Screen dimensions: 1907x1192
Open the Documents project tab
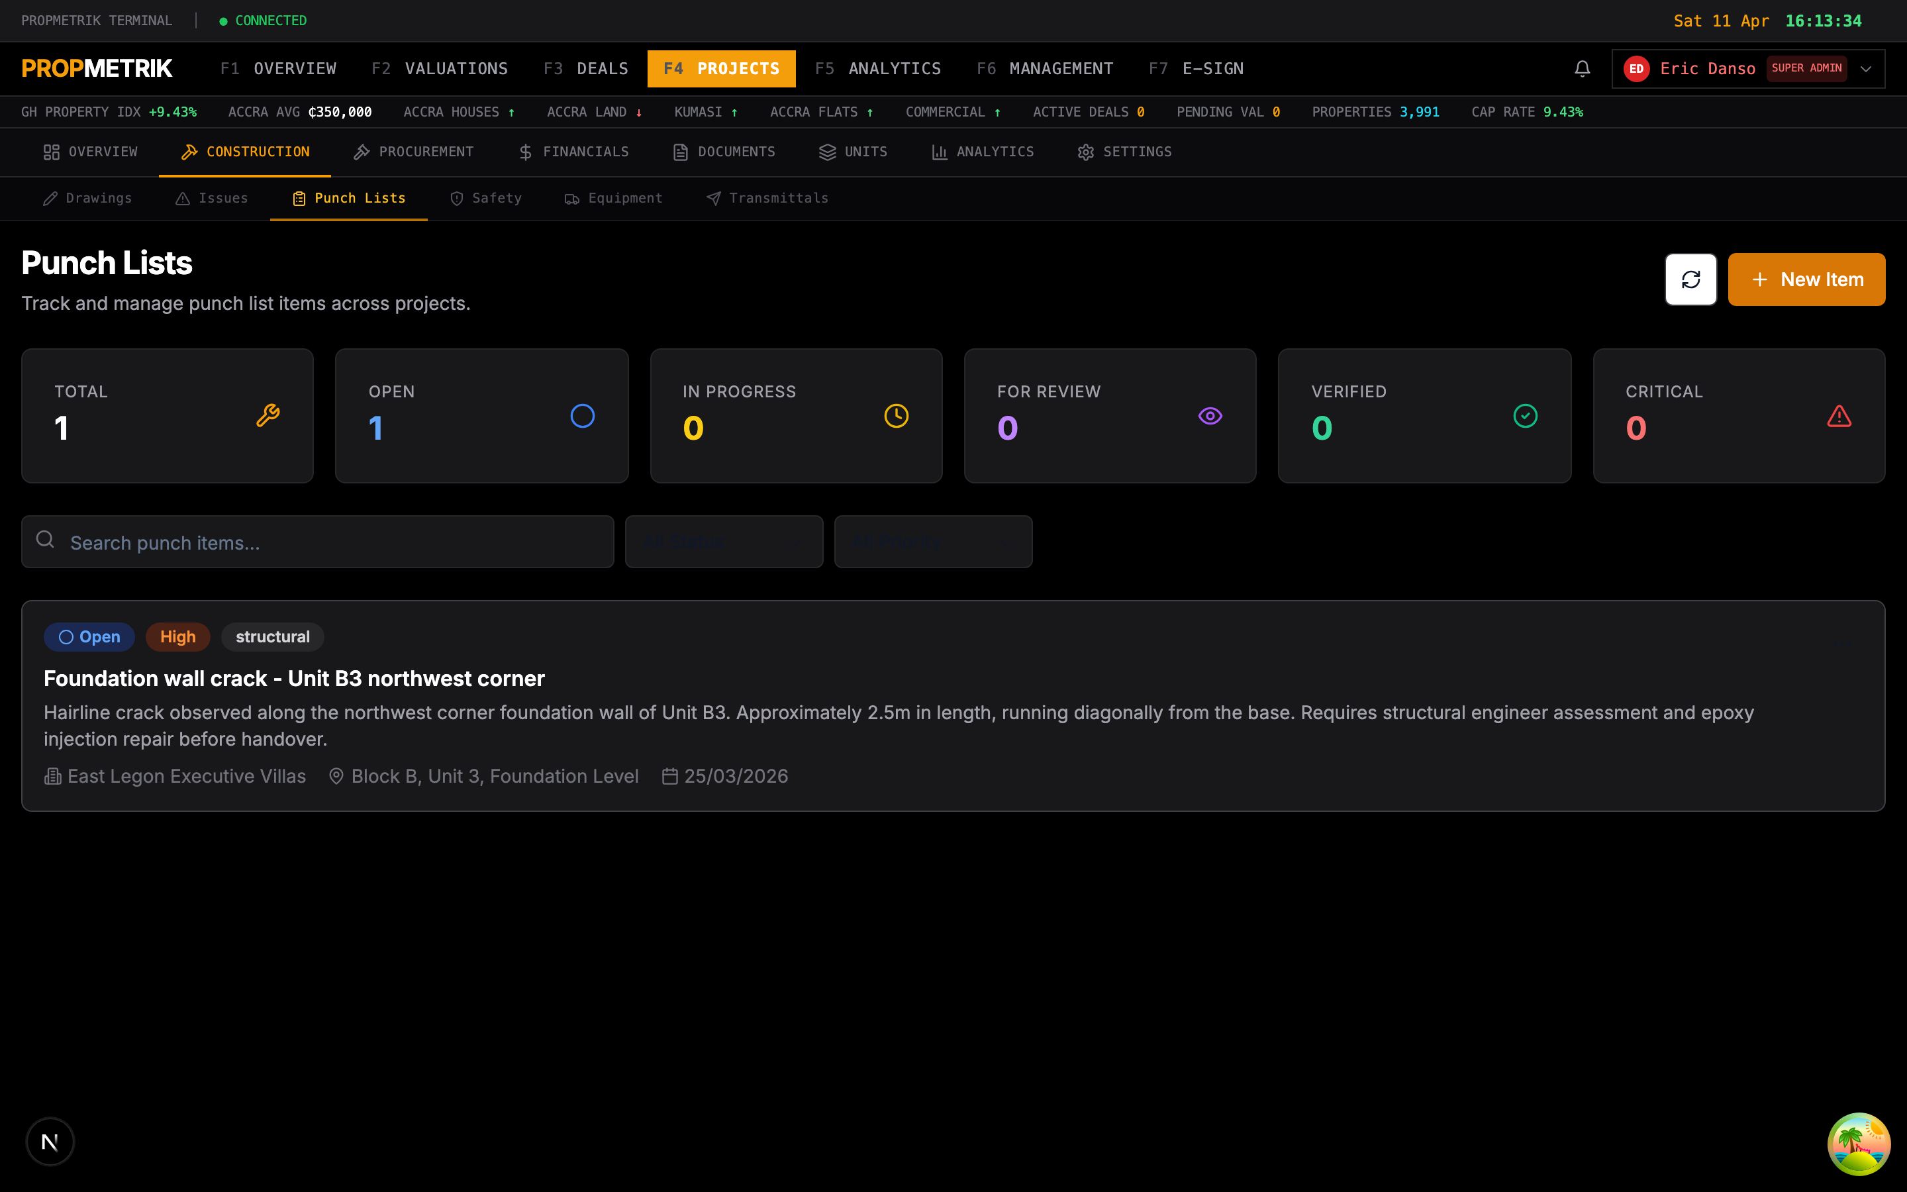724,152
